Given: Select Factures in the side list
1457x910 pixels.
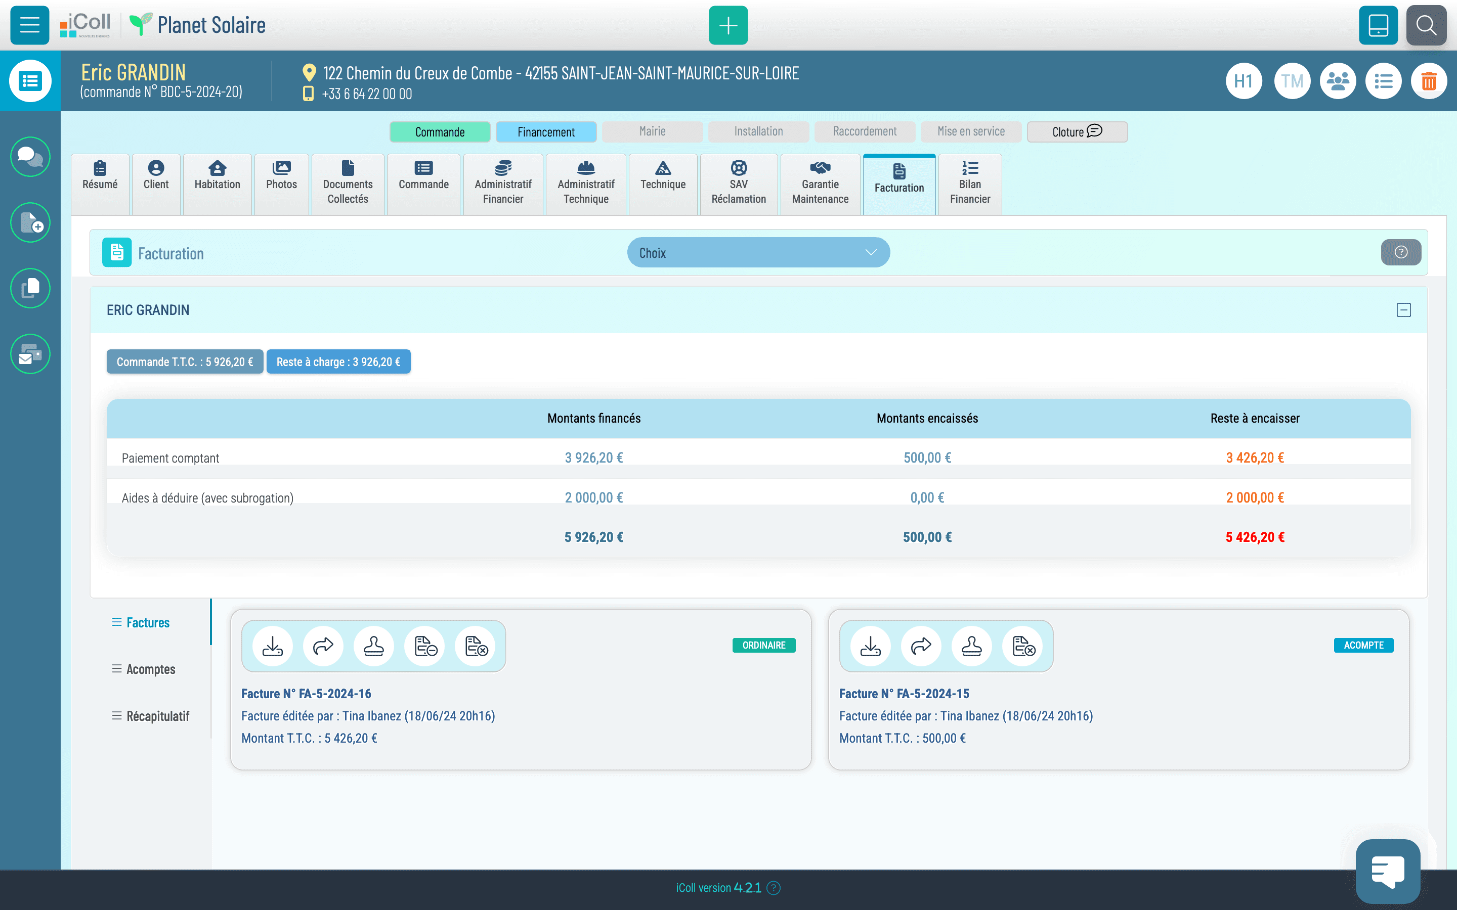Looking at the screenshot, I should pyautogui.click(x=141, y=622).
